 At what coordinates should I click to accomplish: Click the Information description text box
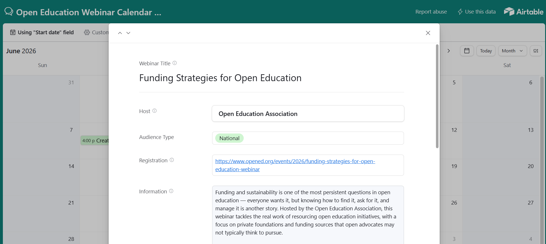(x=308, y=215)
